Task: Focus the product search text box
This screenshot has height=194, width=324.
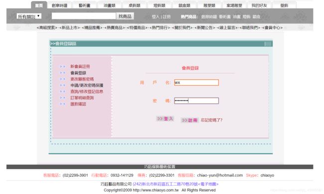Action: [x=84, y=16]
